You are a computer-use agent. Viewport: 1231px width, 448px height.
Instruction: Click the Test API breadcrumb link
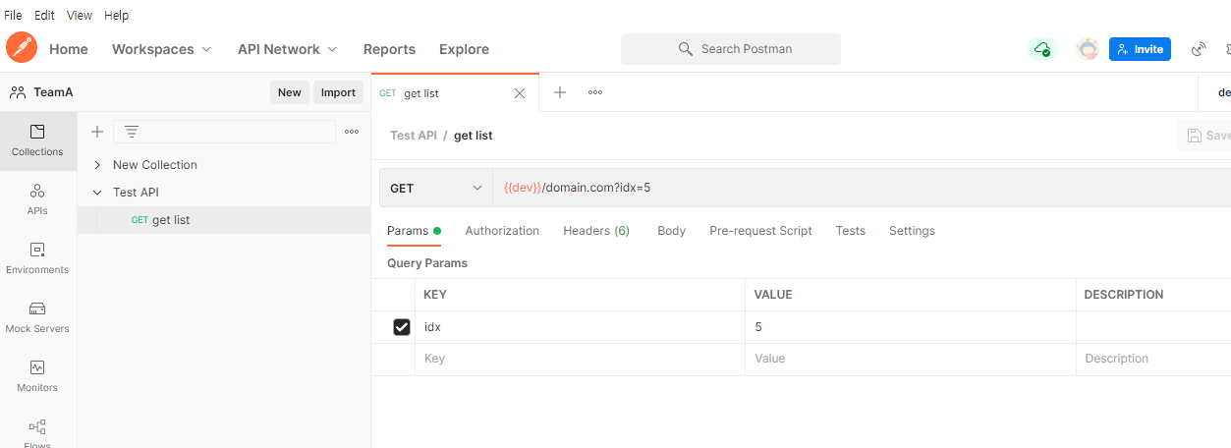414,136
